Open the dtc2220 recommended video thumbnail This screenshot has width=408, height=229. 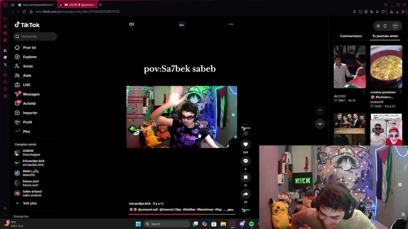coord(350,67)
